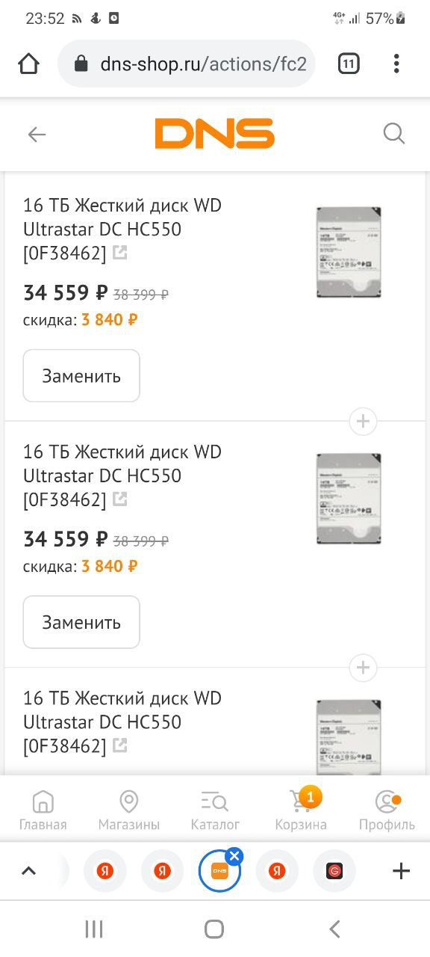The image size is (430, 957).
Task: Go back using the DNS header arrow
Action: [x=37, y=135]
